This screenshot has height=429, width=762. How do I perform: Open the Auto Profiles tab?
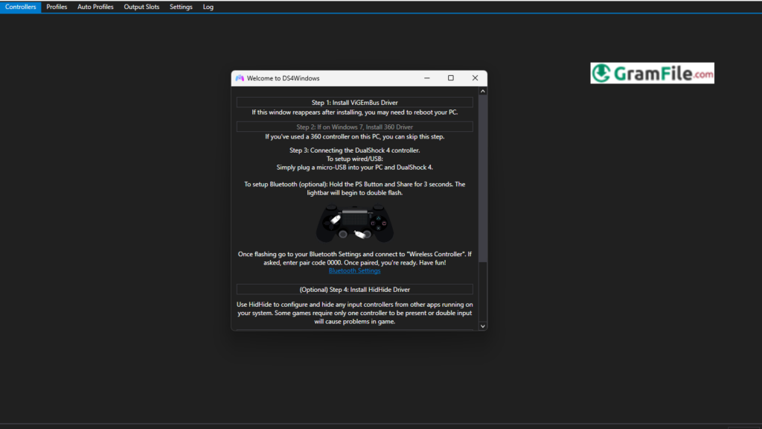click(95, 6)
